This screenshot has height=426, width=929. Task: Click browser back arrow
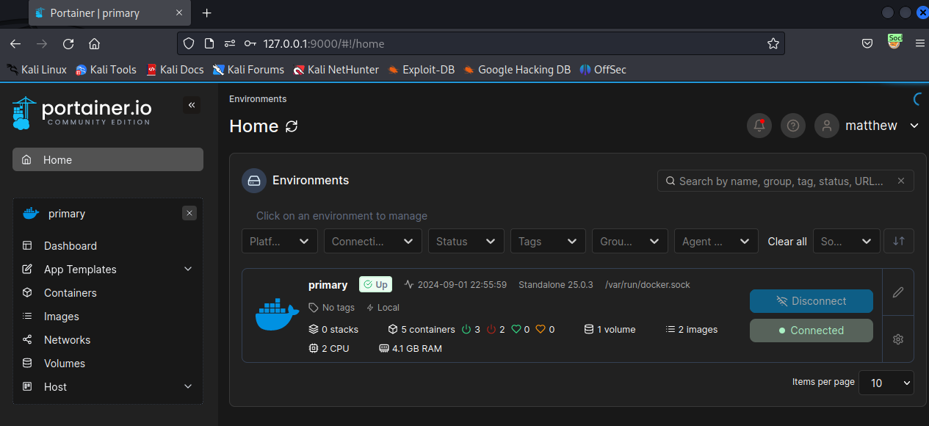click(15, 43)
